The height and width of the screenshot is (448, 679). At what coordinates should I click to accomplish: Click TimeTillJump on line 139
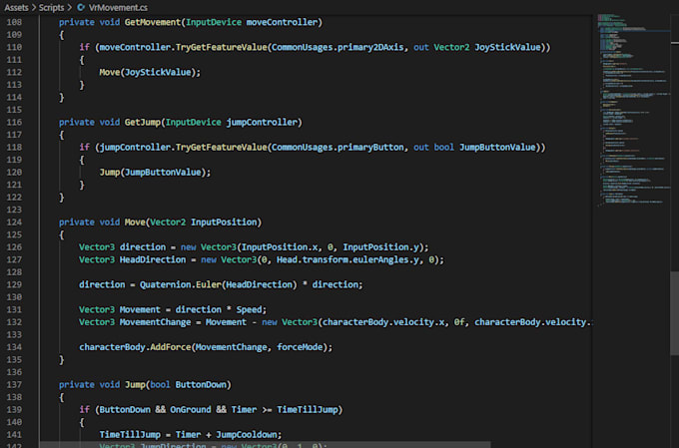pyautogui.click(x=307, y=409)
